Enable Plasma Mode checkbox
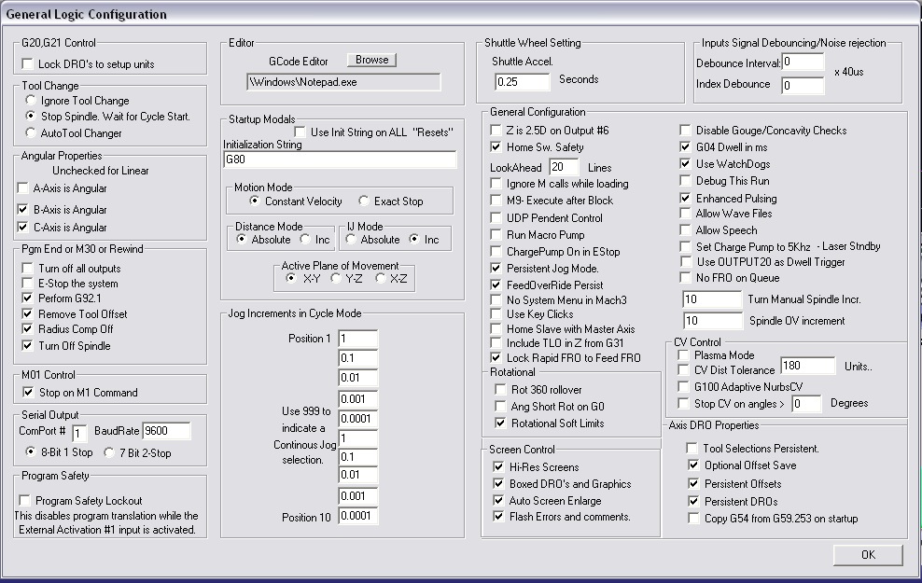This screenshot has width=922, height=583. (684, 355)
